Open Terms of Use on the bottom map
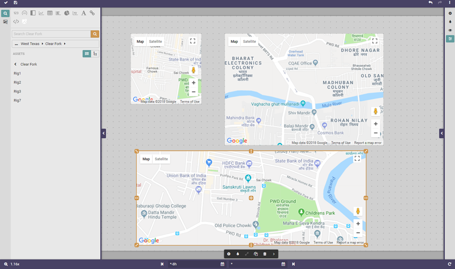 [323, 243]
